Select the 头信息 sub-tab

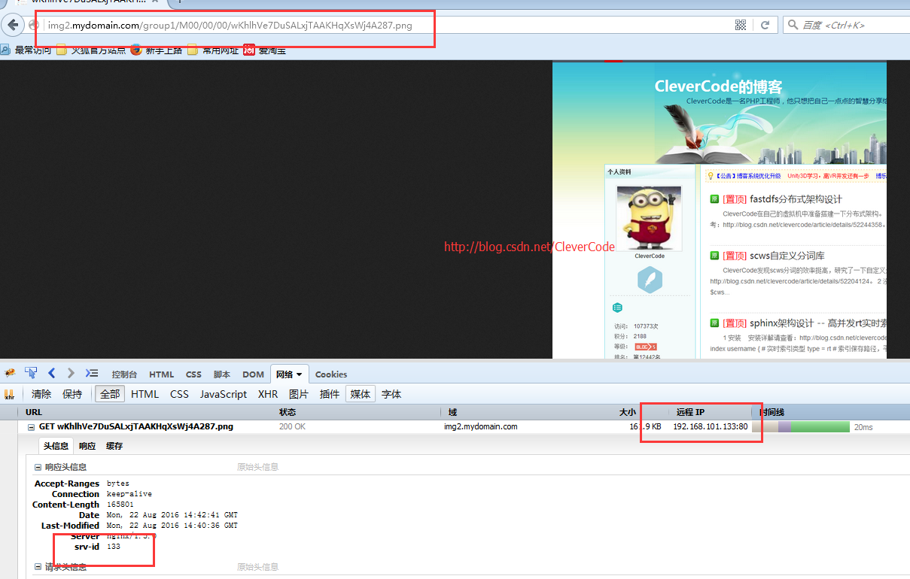coord(56,446)
